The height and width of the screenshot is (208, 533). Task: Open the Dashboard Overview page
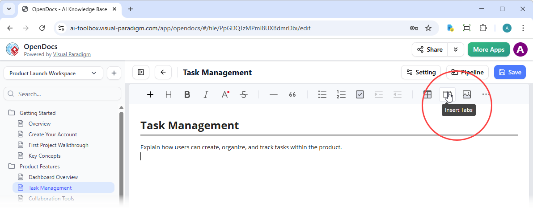(53, 177)
